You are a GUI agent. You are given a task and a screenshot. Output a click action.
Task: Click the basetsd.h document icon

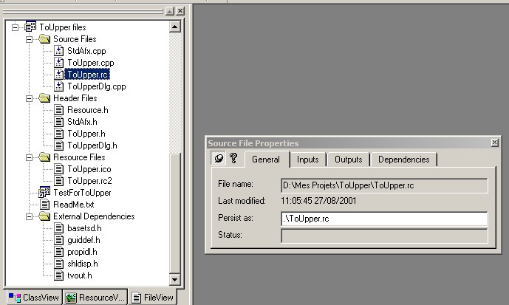point(59,227)
